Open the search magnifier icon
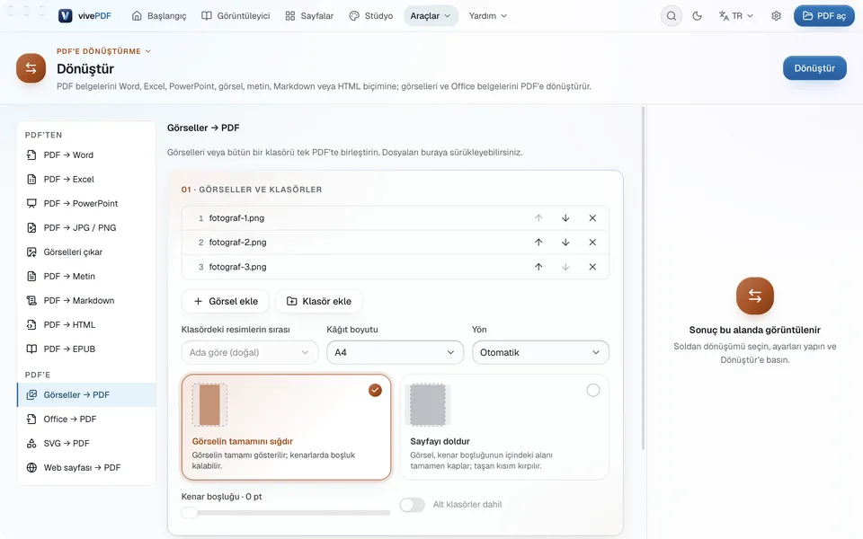The image size is (863, 539). [671, 16]
